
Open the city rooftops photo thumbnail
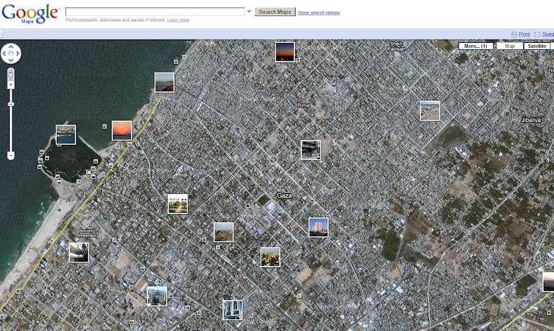pyautogui.click(x=270, y=257)
